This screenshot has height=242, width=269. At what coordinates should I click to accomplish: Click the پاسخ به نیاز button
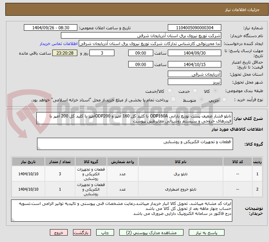tap(206, 233)
